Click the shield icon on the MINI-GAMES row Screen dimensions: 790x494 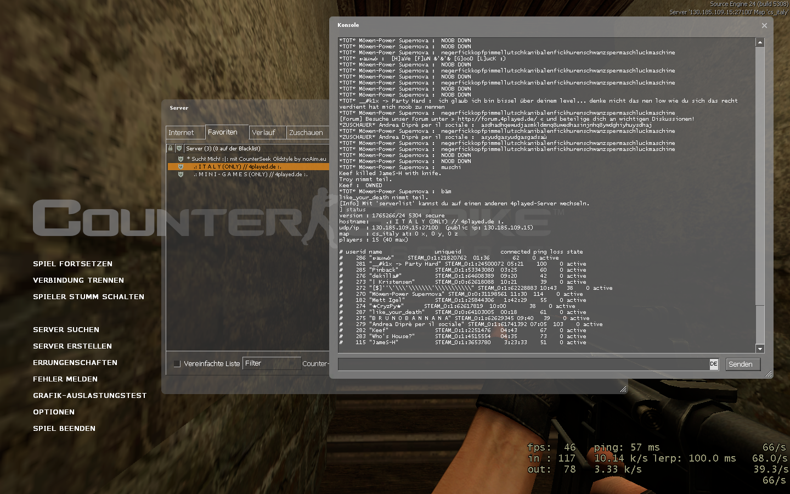[180, 175]
